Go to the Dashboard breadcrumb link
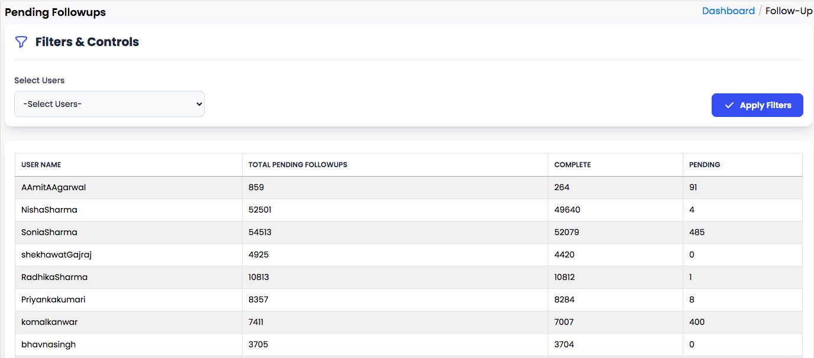The width and height of the screenshot is (814, 358). [728, 11]
